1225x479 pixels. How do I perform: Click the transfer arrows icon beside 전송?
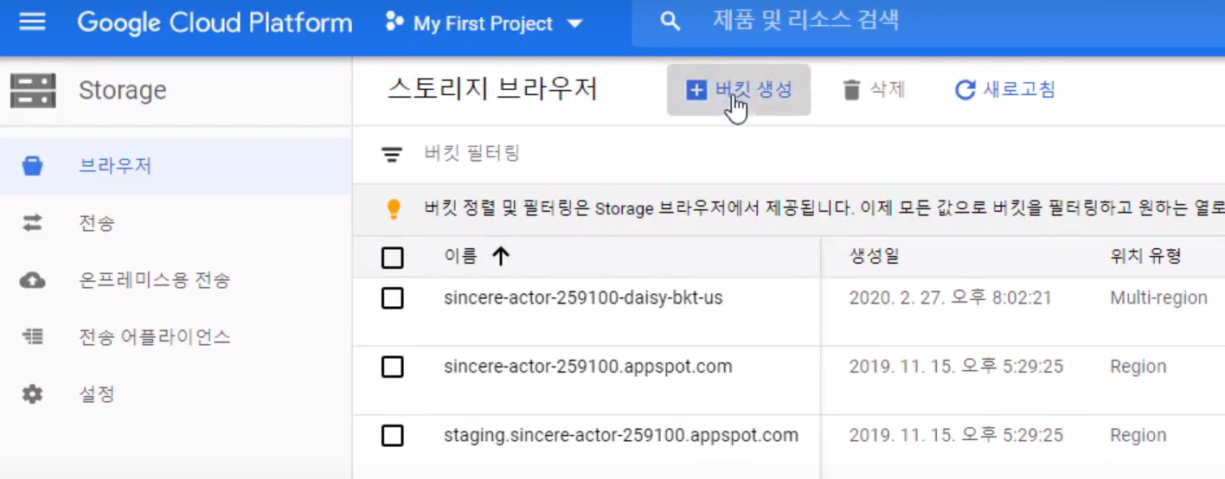tap(33, 223)
